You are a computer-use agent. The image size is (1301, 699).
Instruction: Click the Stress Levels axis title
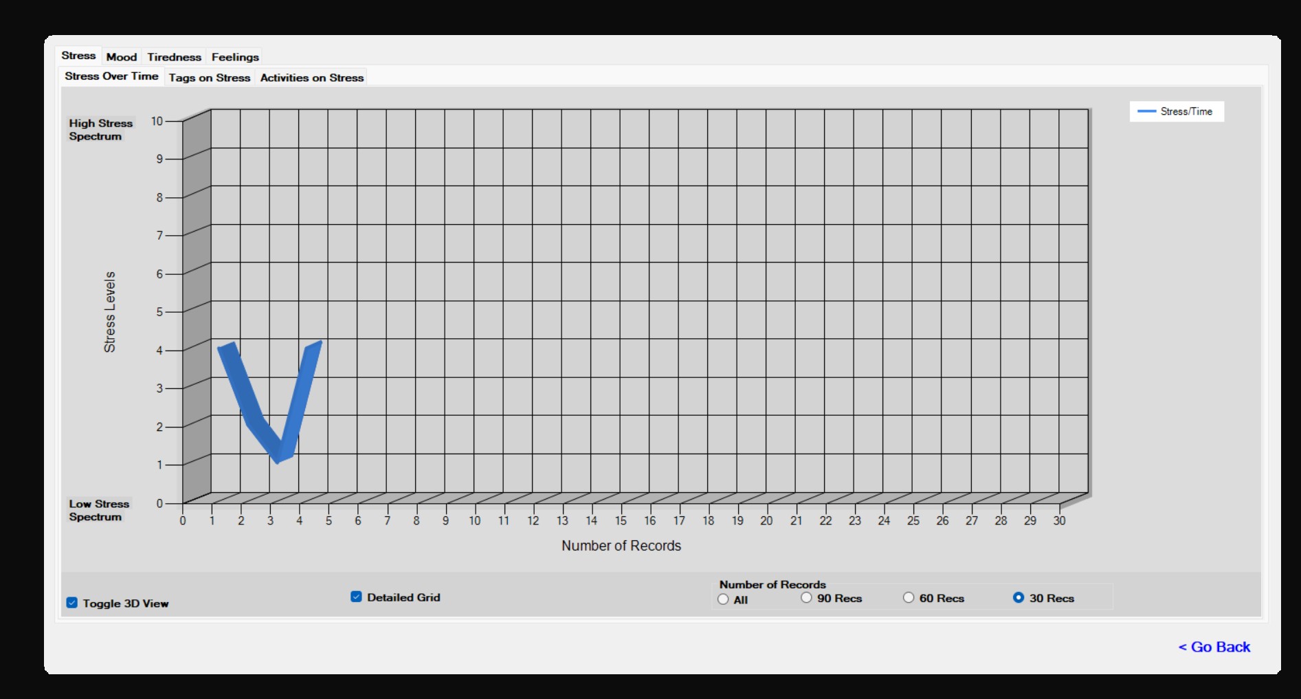pos(109,312)
